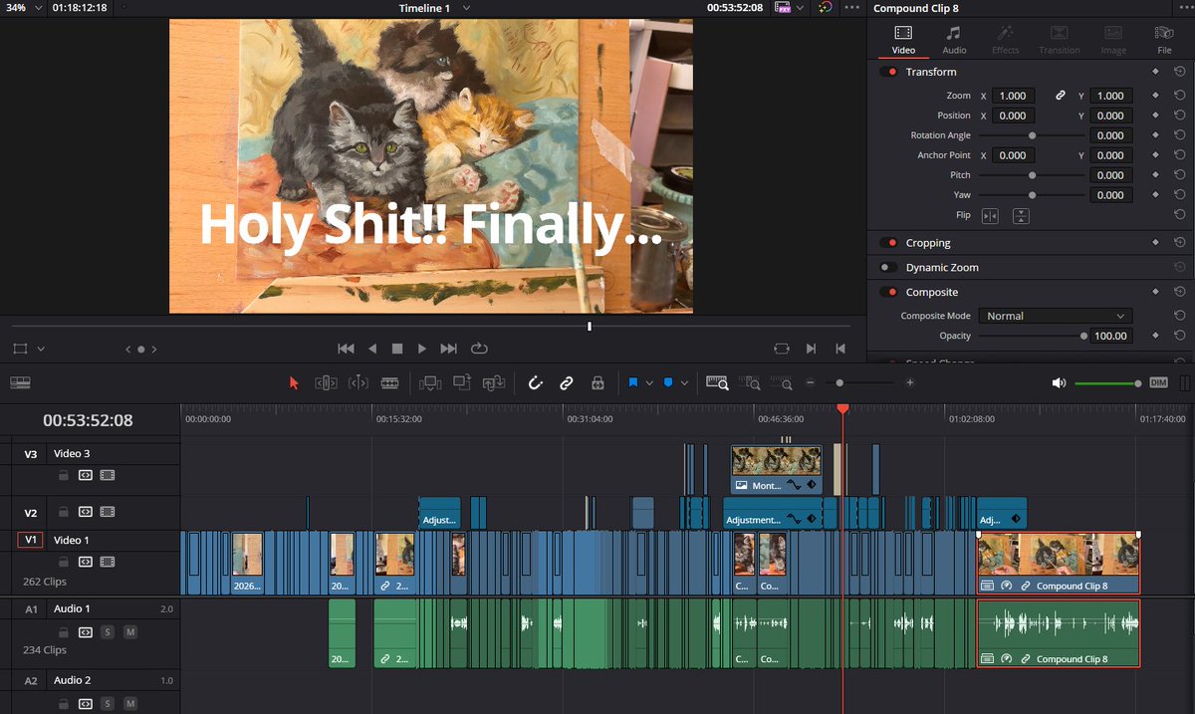Select the Blade Edit tool
Viewport: 1195px width, 714px height.
point(390,382)
